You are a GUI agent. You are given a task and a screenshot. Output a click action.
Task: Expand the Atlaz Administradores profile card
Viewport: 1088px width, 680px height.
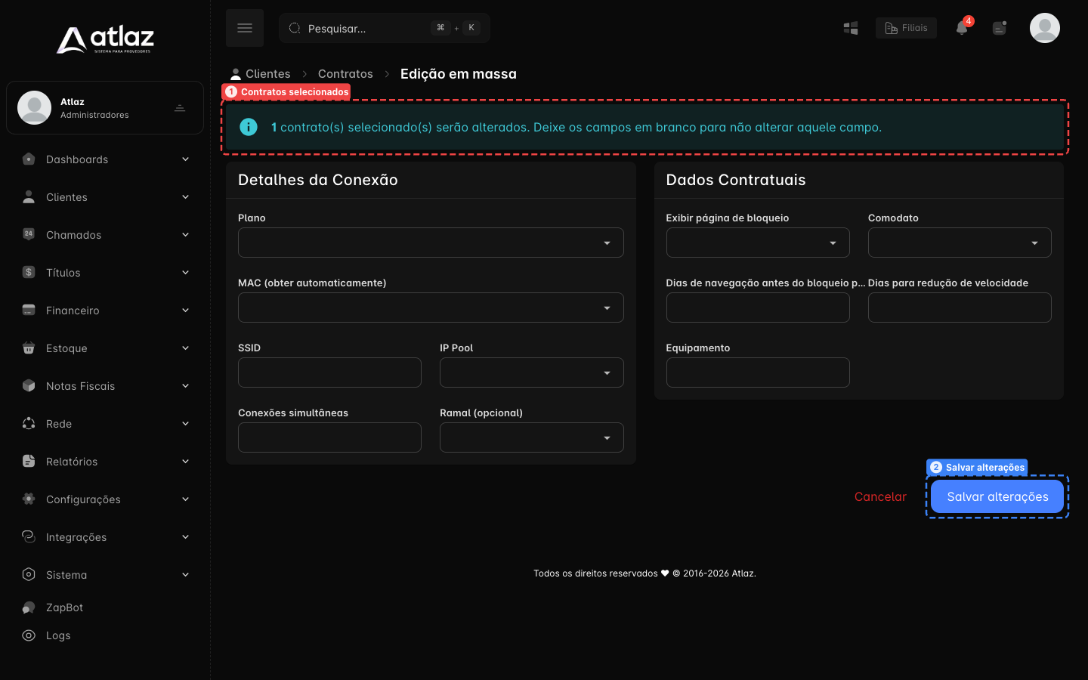pos(105,108)
